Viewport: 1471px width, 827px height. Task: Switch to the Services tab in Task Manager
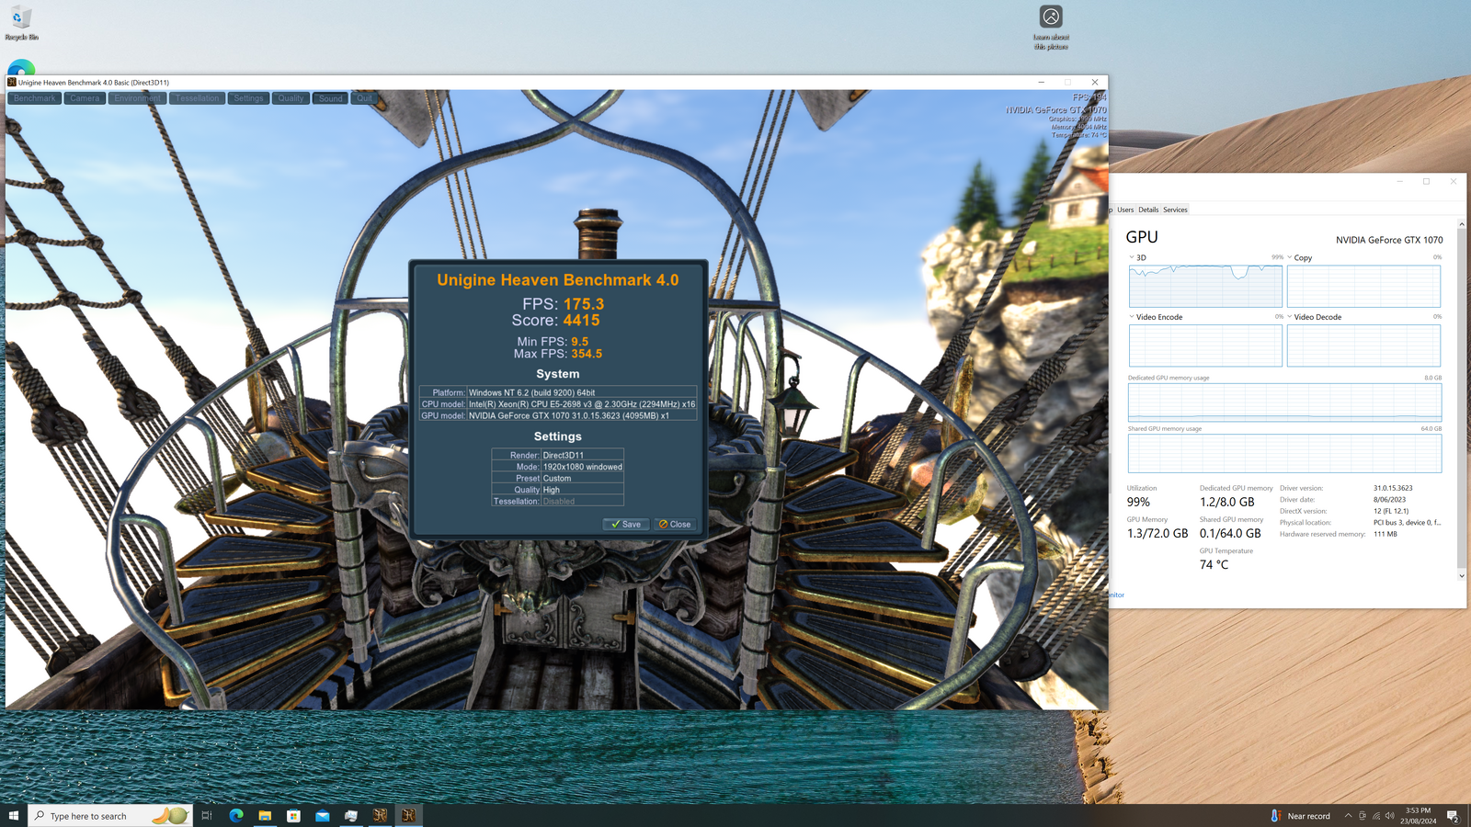pos(1175,210)
